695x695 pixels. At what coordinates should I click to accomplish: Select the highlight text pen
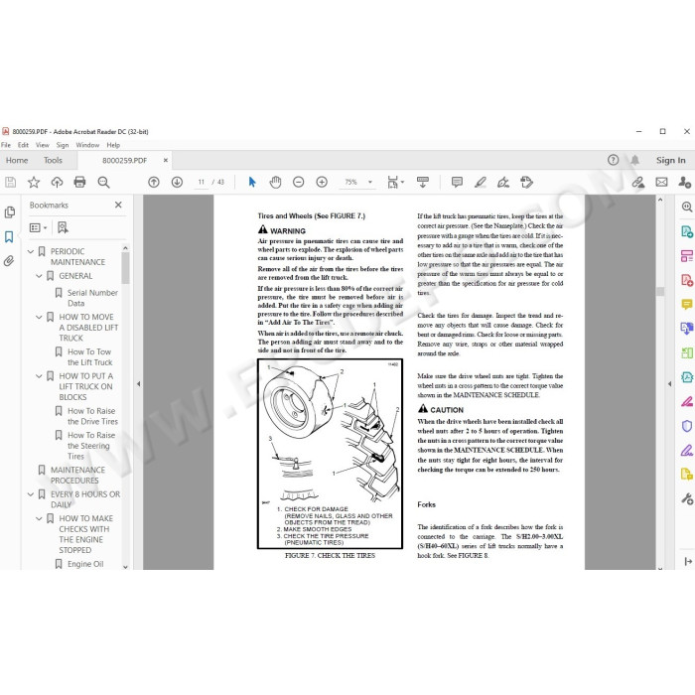480,182
